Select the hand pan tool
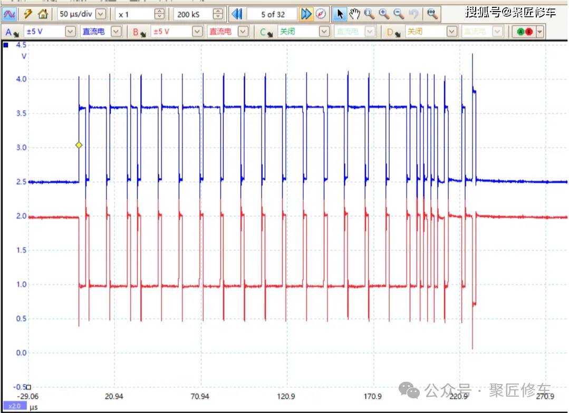 (x=354, y=14)
